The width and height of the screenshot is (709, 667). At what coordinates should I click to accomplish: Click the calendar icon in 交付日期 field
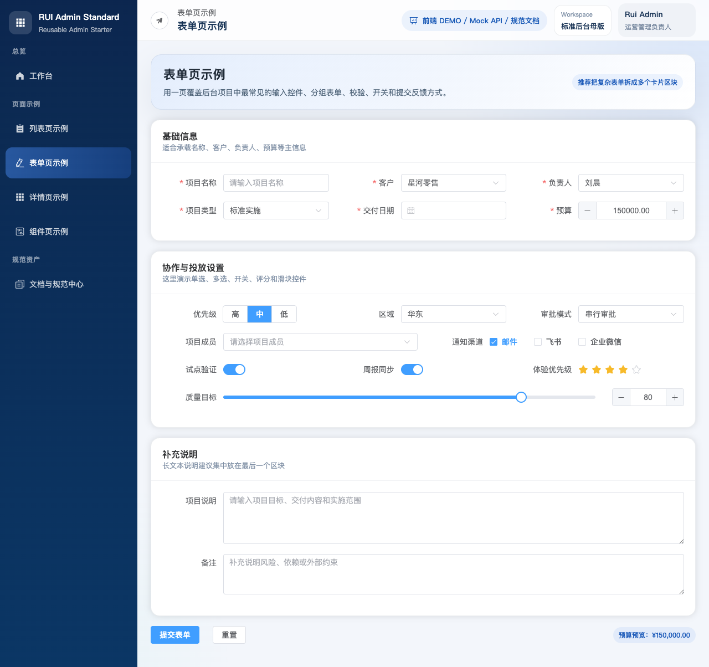(410, 211)
